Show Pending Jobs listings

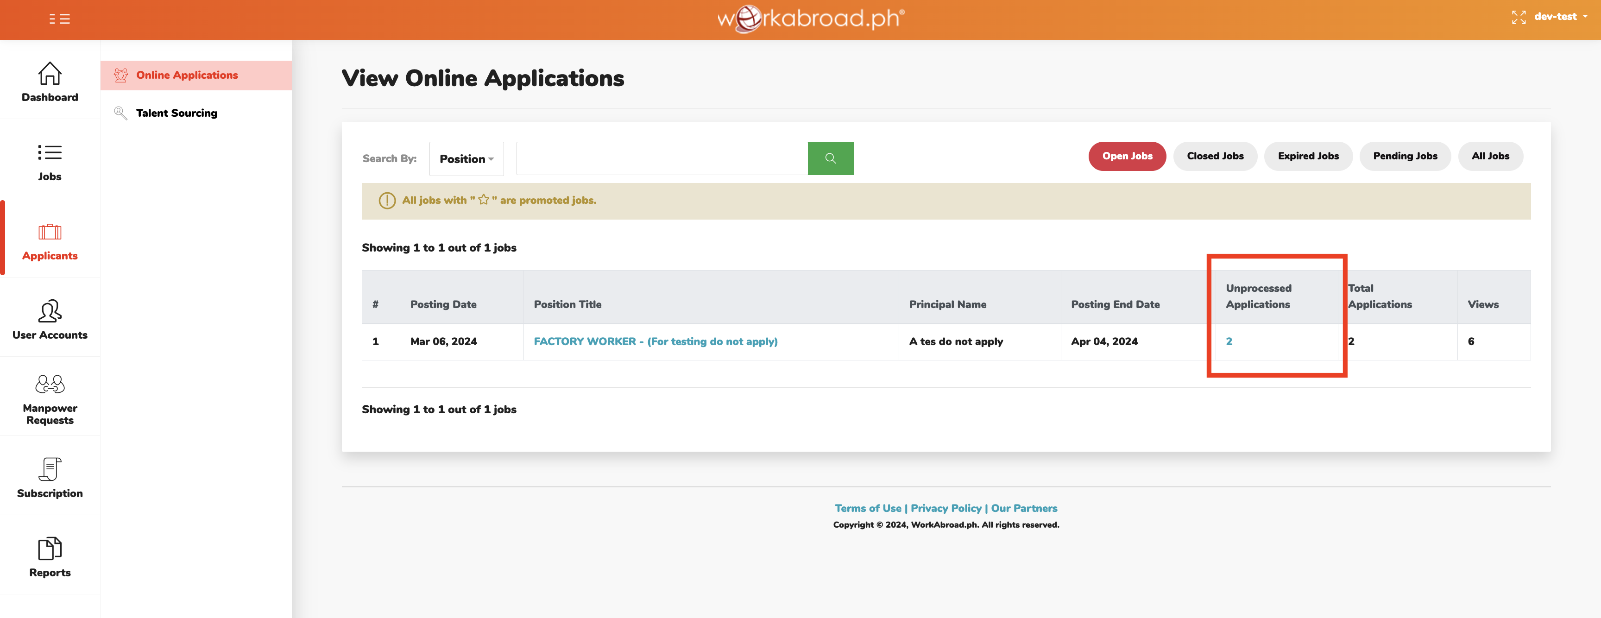[1405, 156]
